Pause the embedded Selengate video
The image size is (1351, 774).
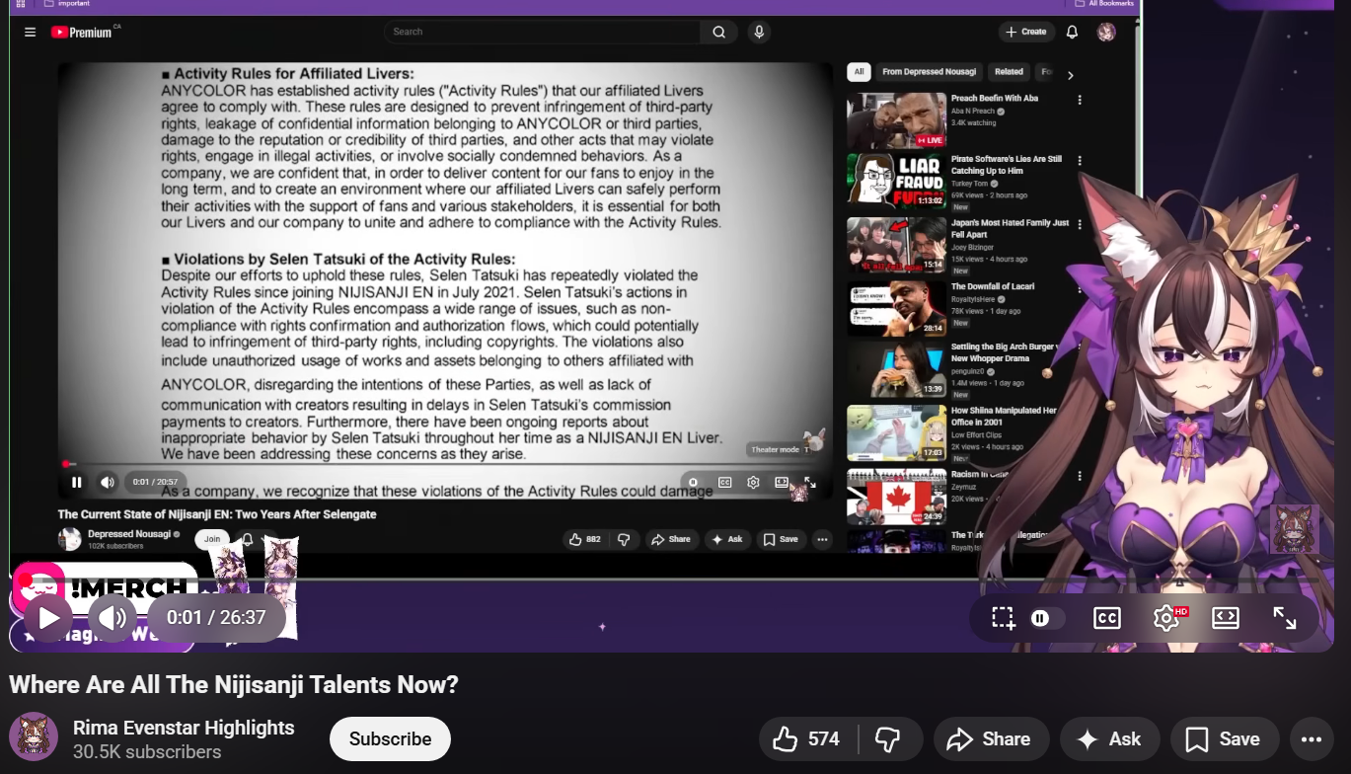pyautogui.click(x=77, y=482)
